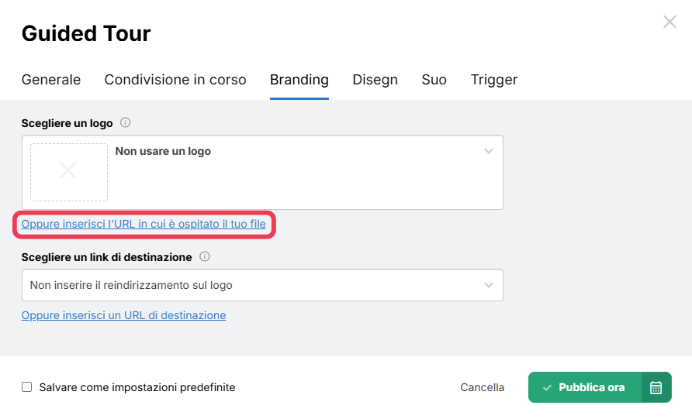Click Oppure inserisci un URL di destinazione
This screenshot has width=692, height=419.
(123, 315)
